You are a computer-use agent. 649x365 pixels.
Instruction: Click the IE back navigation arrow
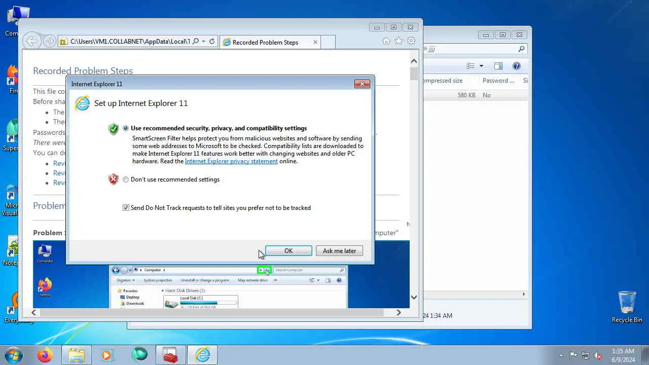pyautogui.click(x=32, y=41)
